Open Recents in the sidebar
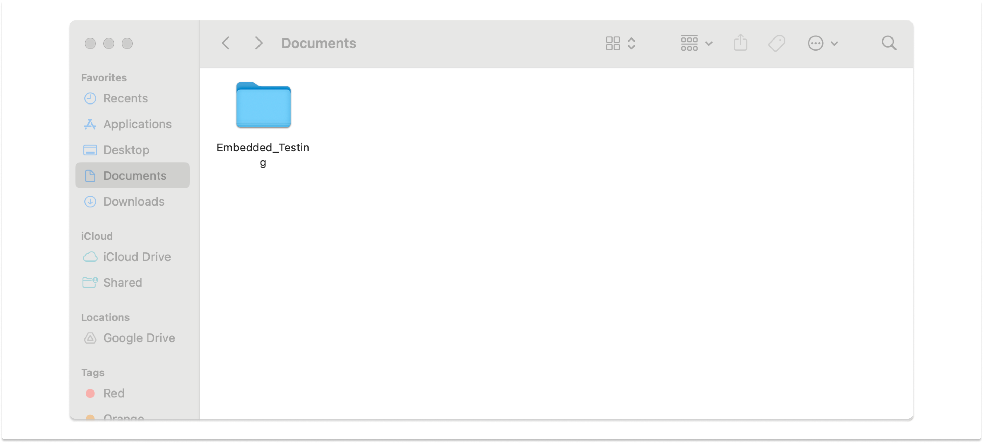 pyautogui.click(x=125, y=98)
